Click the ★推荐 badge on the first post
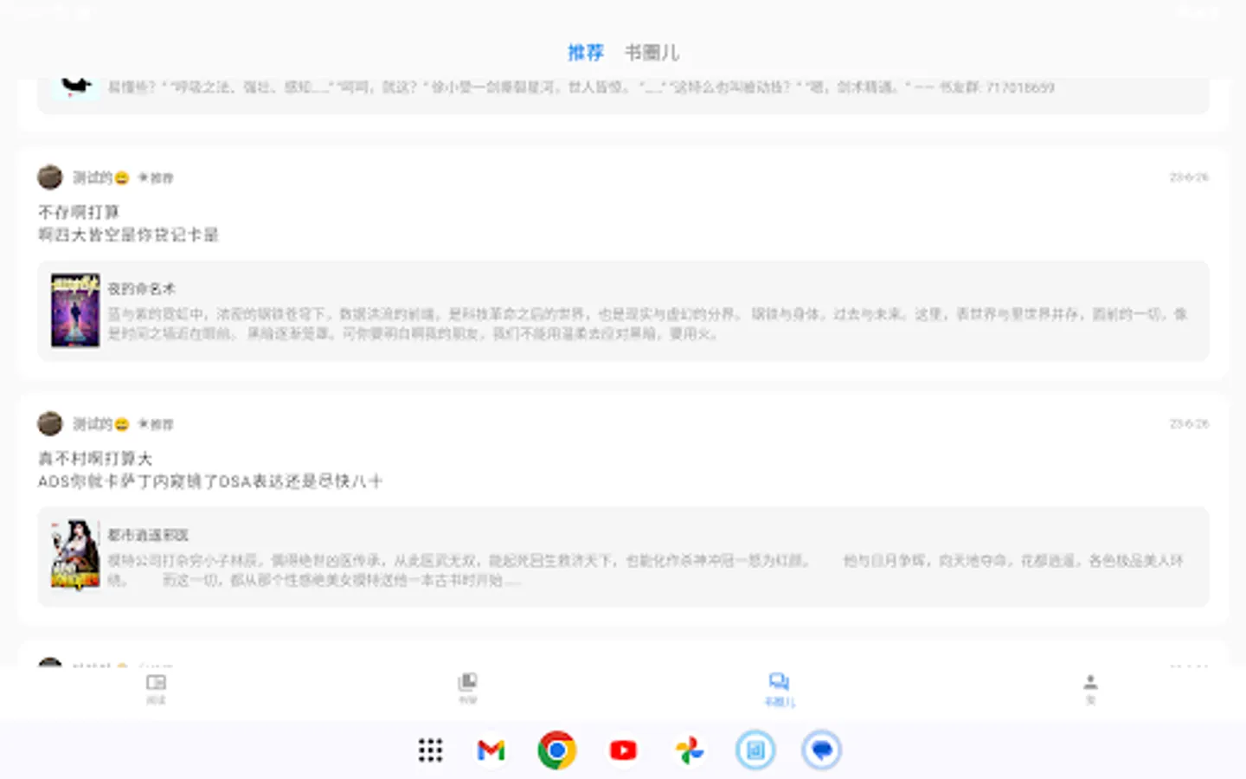1246x779 pixels. pos(156,177)
